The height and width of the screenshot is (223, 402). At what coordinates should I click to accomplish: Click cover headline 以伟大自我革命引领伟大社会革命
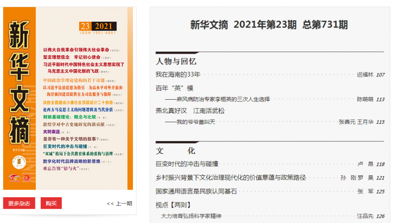[76, 50]
